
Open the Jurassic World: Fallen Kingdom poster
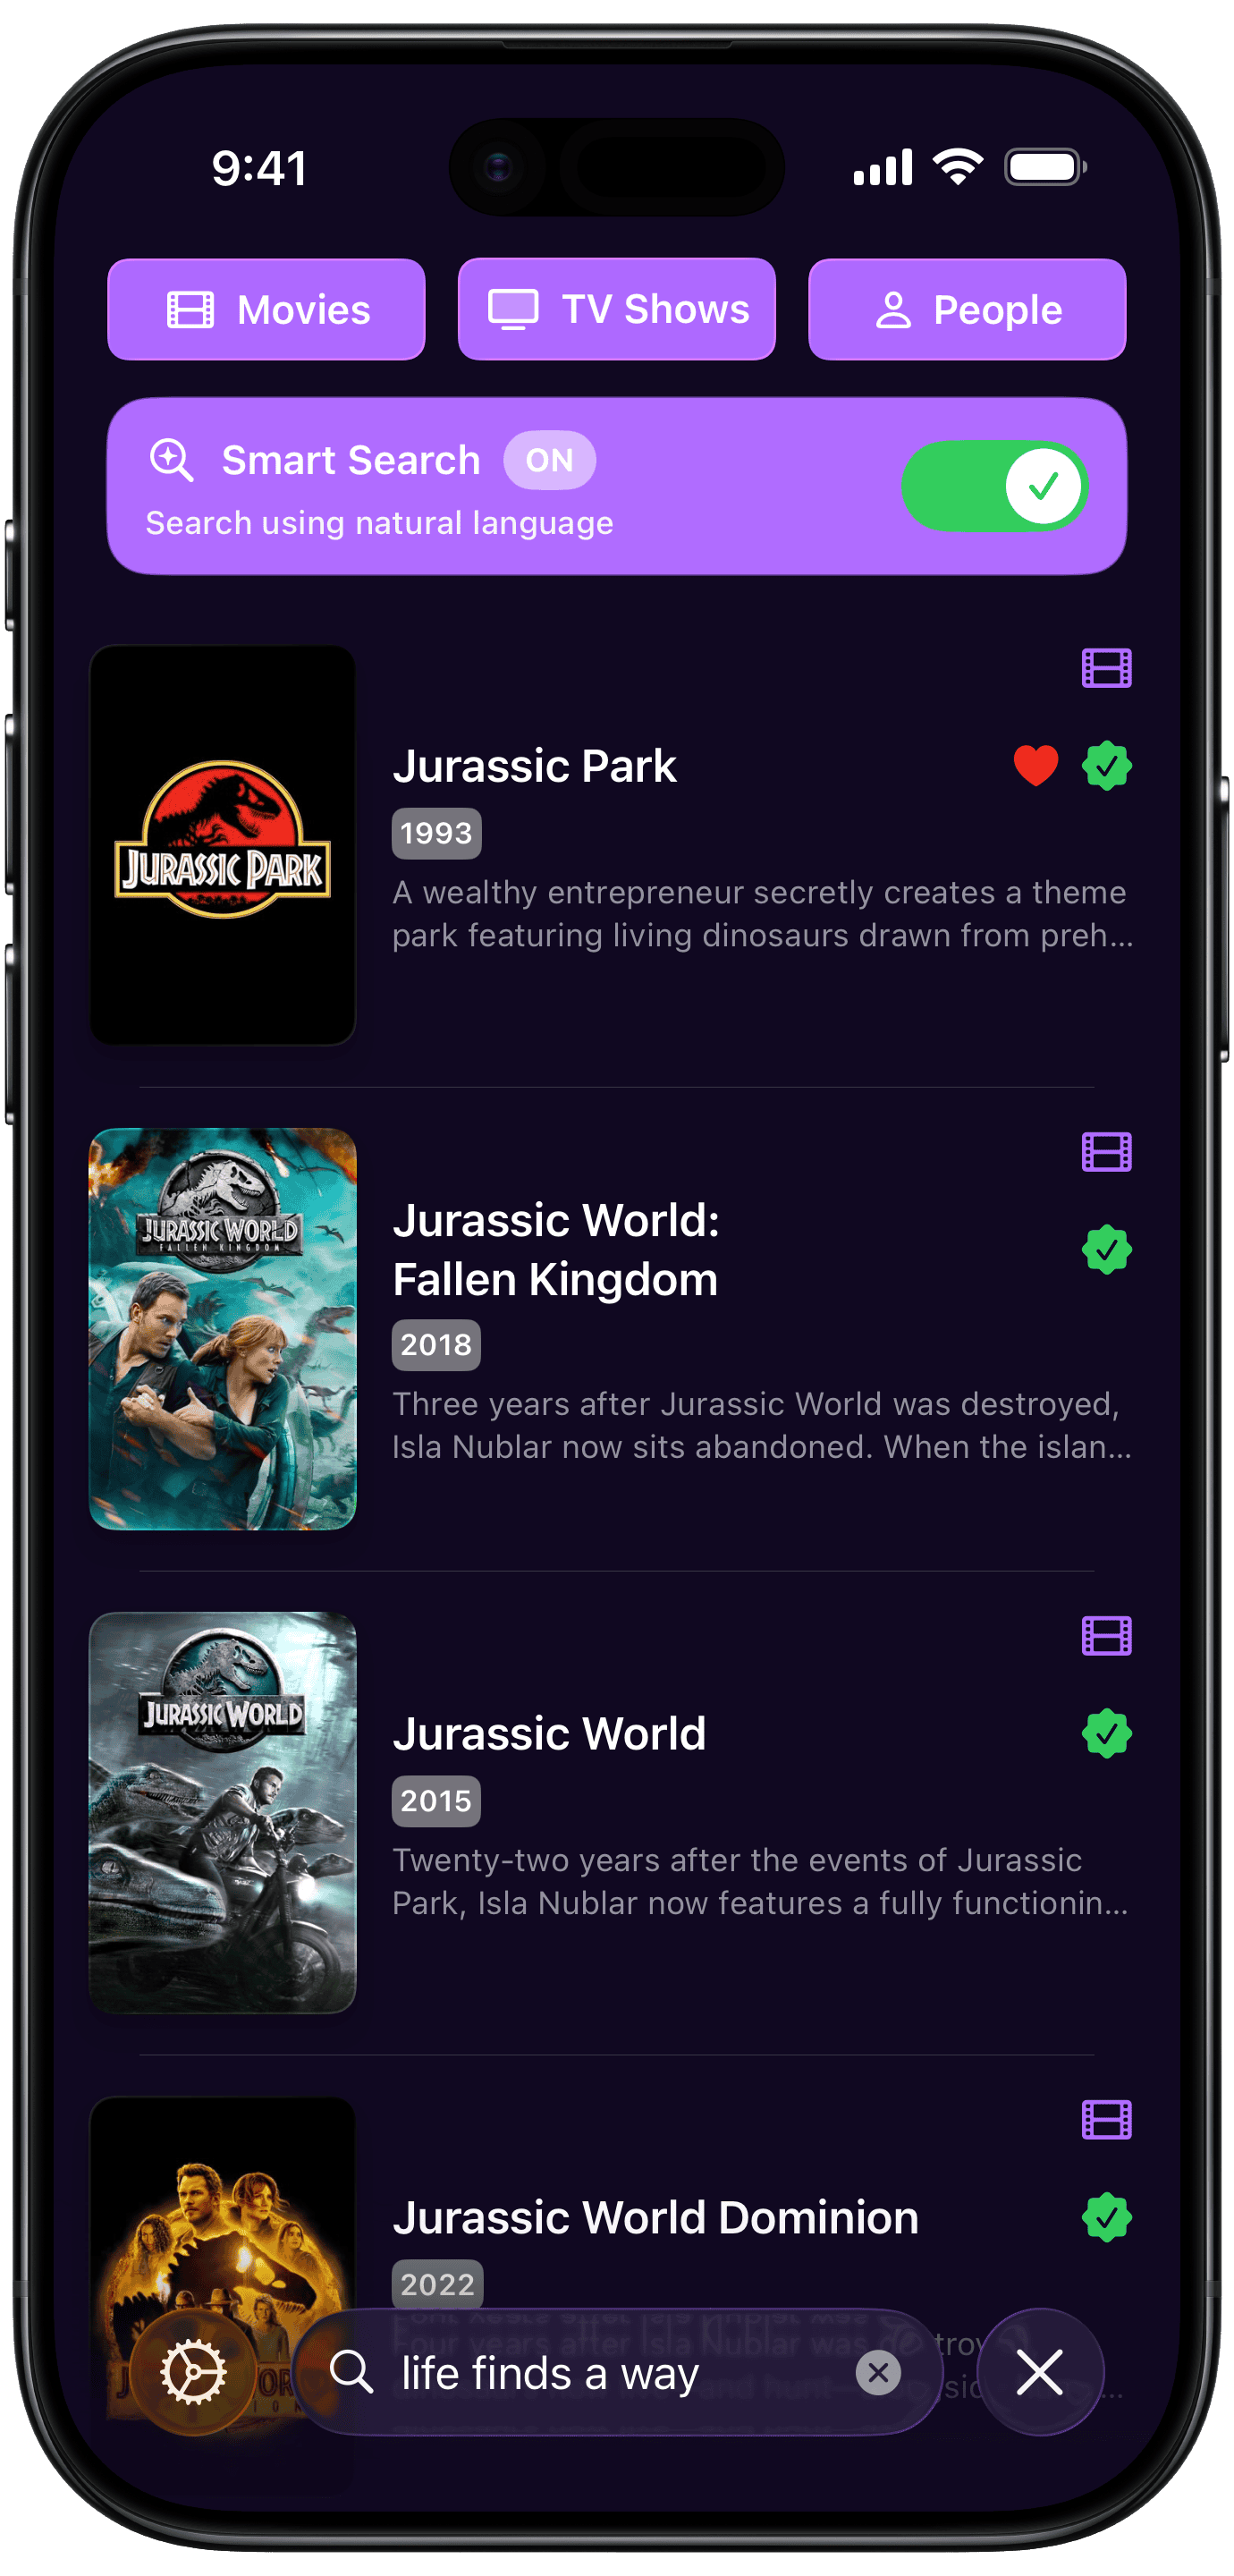pyautogui.click(x=223, y=1329)
